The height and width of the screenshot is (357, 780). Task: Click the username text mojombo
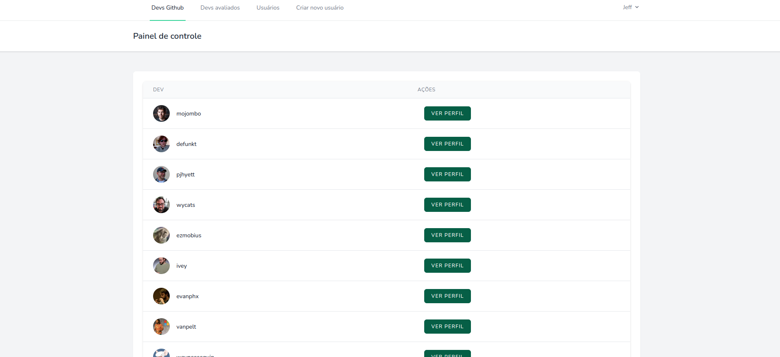tap(189, 114)
